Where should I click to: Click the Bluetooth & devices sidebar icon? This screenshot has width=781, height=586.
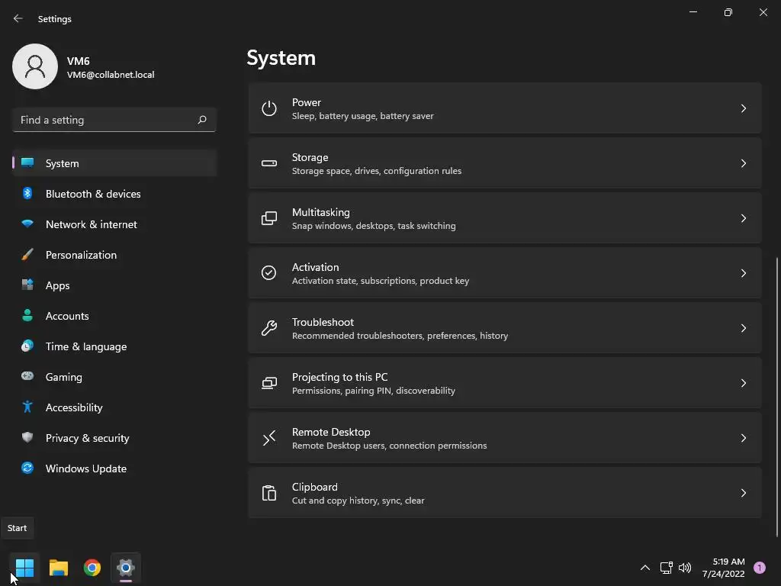point(27,194)
